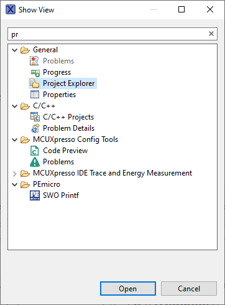
Task: Click the Problems view icon under General
Action: [34, 61]
